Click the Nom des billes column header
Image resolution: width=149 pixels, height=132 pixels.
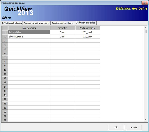pos(29,28)
